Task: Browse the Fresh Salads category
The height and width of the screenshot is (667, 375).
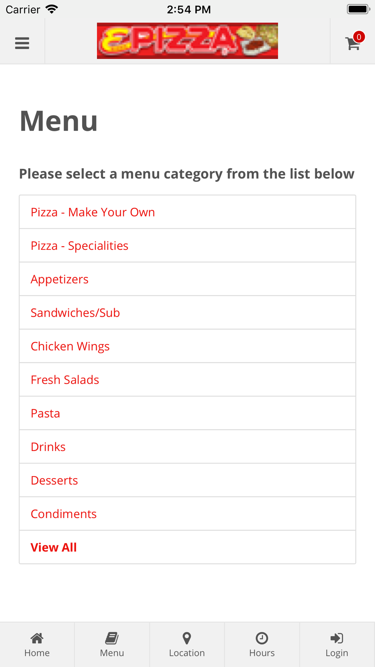Action: [x=65, y=380]
